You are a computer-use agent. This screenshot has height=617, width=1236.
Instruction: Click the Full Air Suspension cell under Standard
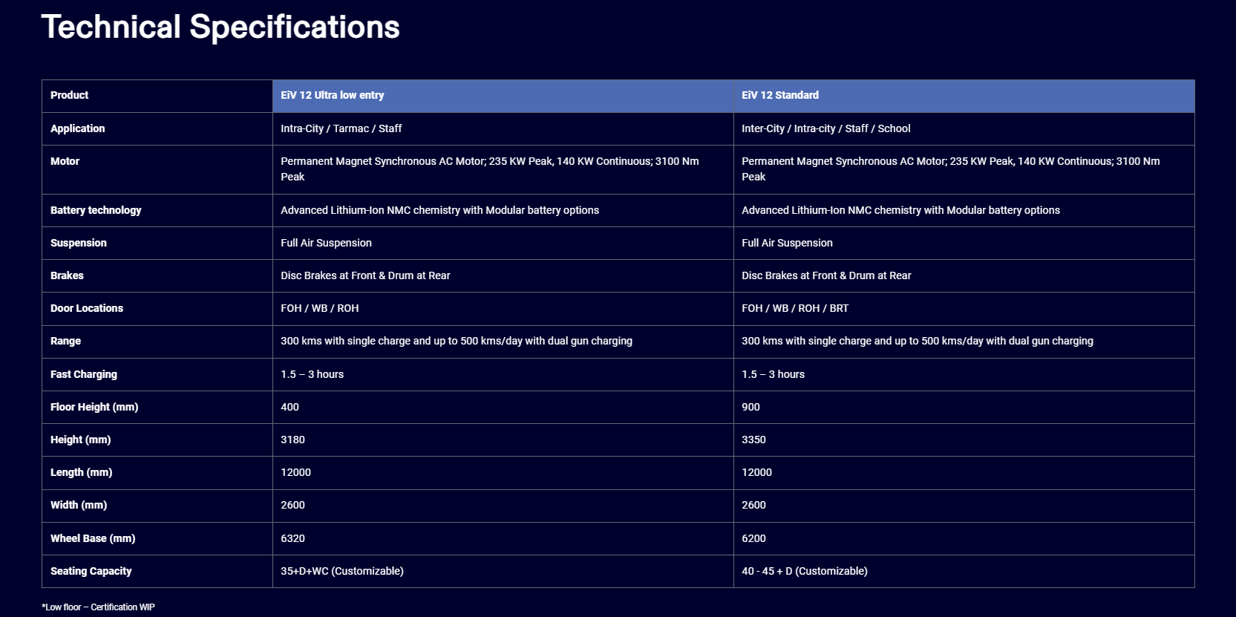[787, 243]
